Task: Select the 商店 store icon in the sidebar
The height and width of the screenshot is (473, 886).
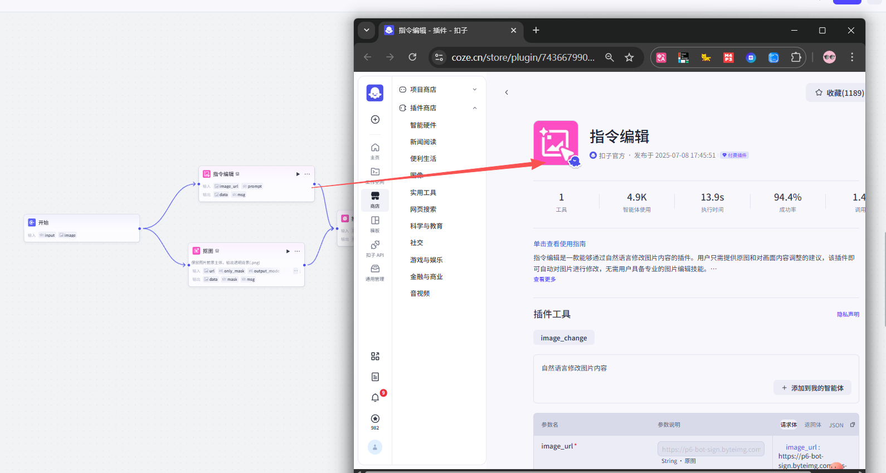Action: click(x=375, y=199)
